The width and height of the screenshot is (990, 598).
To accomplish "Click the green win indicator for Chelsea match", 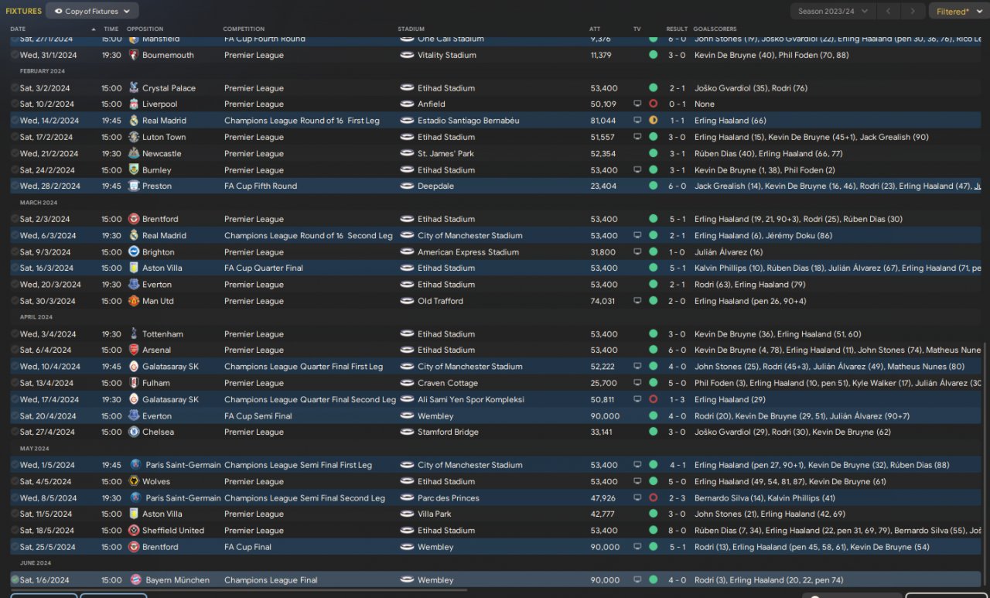I will coord(654,432).
